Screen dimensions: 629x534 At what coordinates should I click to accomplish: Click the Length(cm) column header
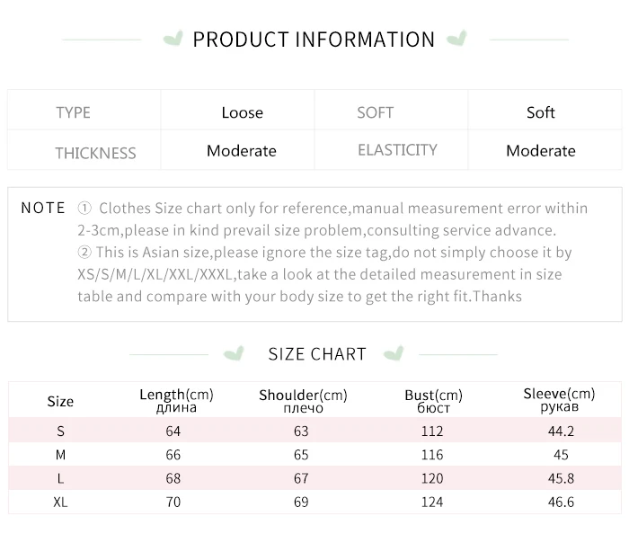[176, 401]
